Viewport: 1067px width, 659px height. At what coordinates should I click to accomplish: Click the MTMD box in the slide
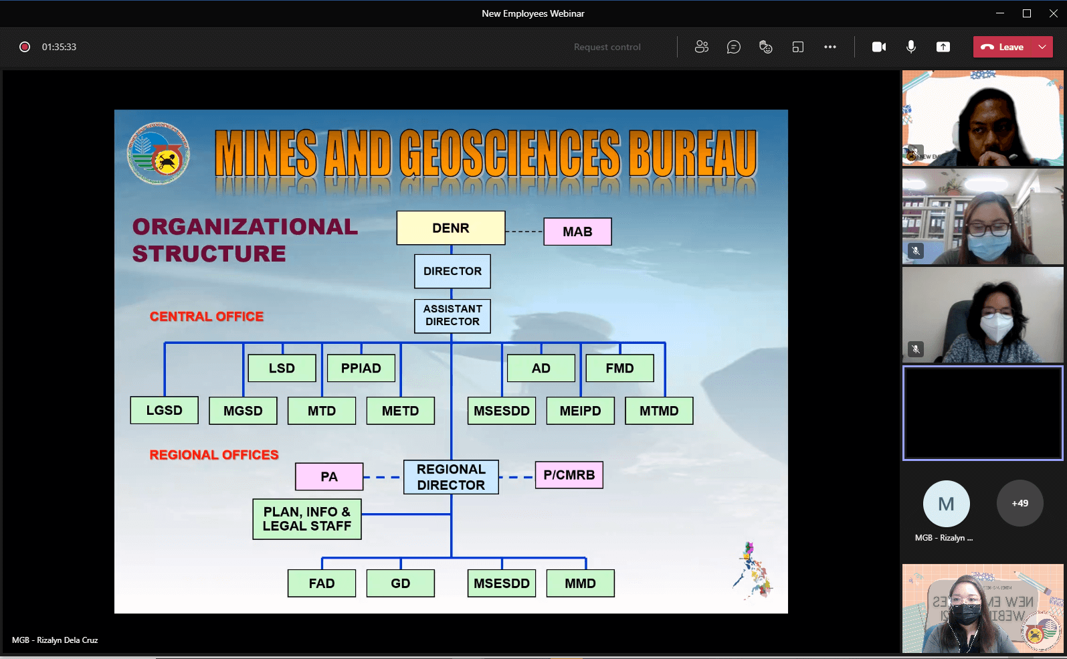[x=659, y=411]
